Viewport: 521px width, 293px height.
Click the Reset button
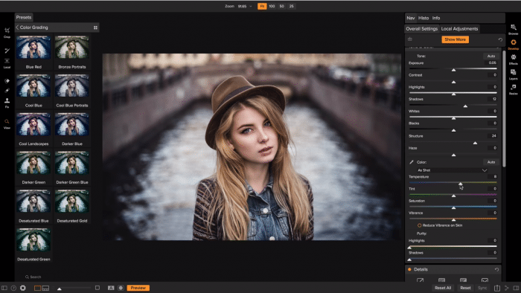(465, 288)
